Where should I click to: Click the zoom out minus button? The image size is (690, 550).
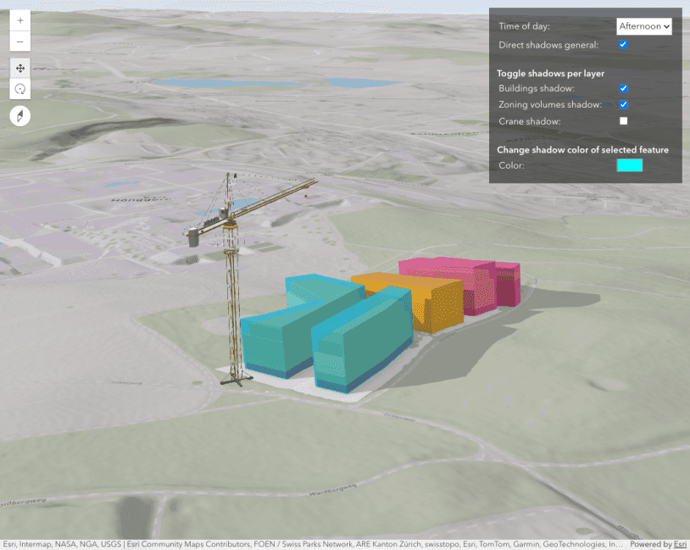tap(20, 42)
